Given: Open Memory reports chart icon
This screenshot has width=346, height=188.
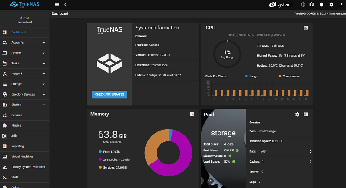Looking at the screenshot, I should 192,114.
